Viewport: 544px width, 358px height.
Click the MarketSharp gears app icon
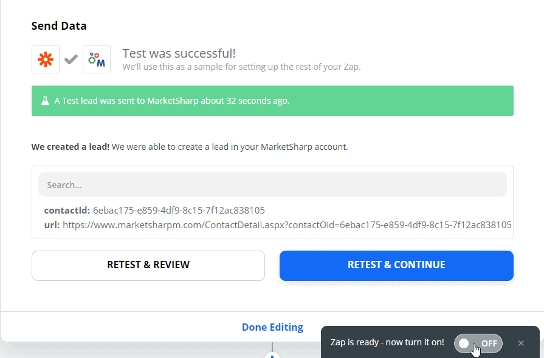[x=97, y=59]
